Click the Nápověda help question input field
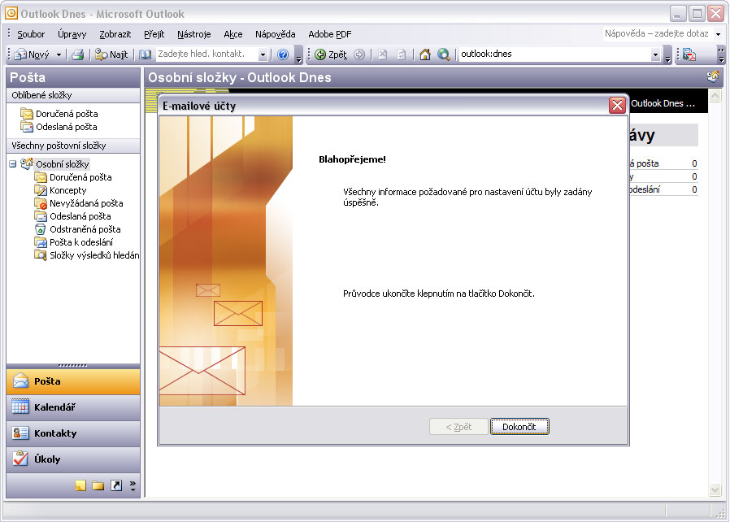 click(x=657, y=34)
